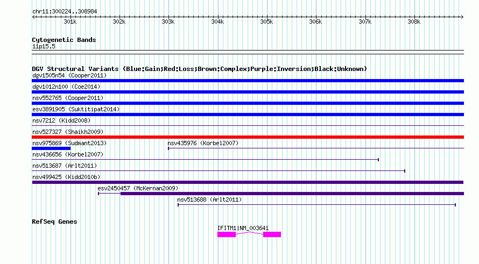Click the blue gain bar under nsv552765
This screenshot has height=264, width=479.
coord(248,103)
